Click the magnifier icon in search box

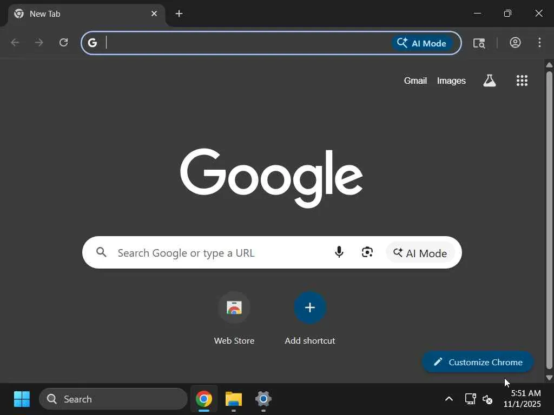click(101, 252)
